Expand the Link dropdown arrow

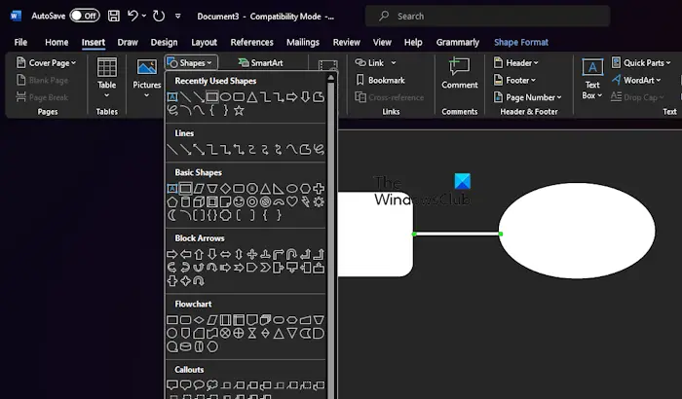coord(394,63)
